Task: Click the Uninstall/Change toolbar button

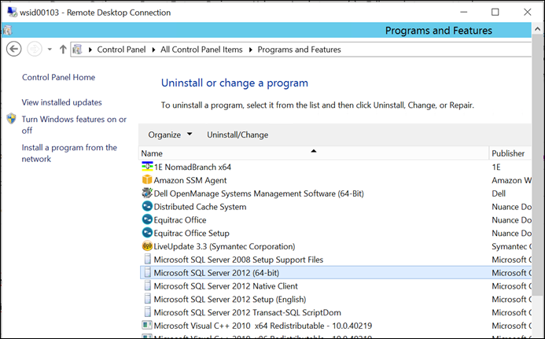Action: coord(238,134)
